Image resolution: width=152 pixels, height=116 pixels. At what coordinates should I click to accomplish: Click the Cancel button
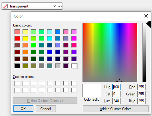tap(46, 109)
